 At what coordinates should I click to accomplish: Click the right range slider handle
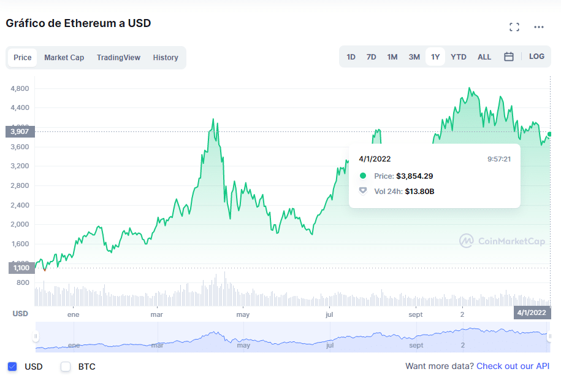pos(549,336)
